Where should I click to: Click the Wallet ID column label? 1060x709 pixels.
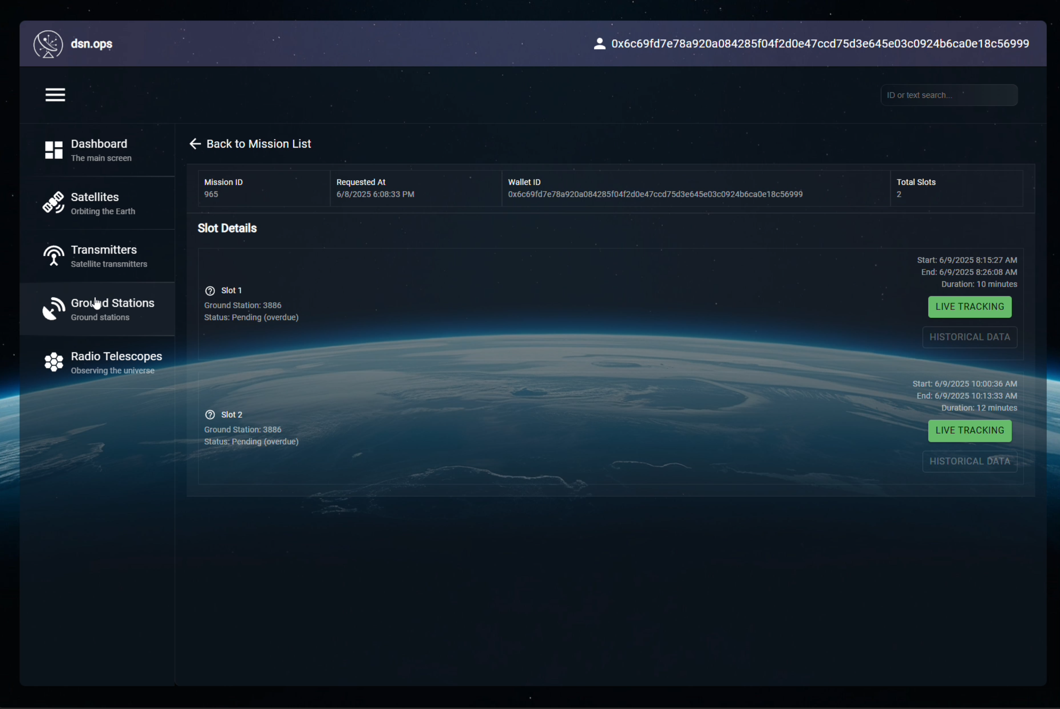524,182
